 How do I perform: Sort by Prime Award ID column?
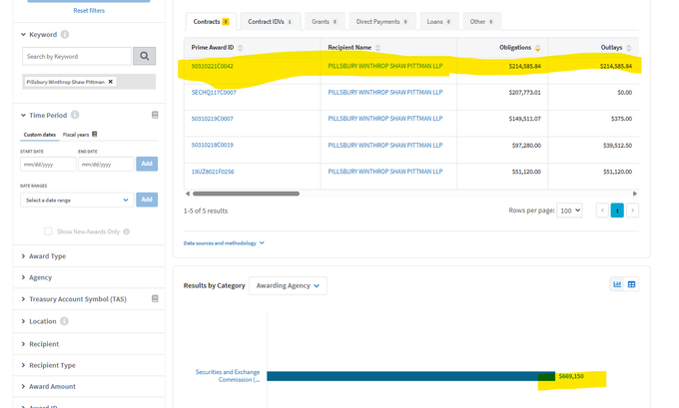pyautogui.click(x=240, y=48)
